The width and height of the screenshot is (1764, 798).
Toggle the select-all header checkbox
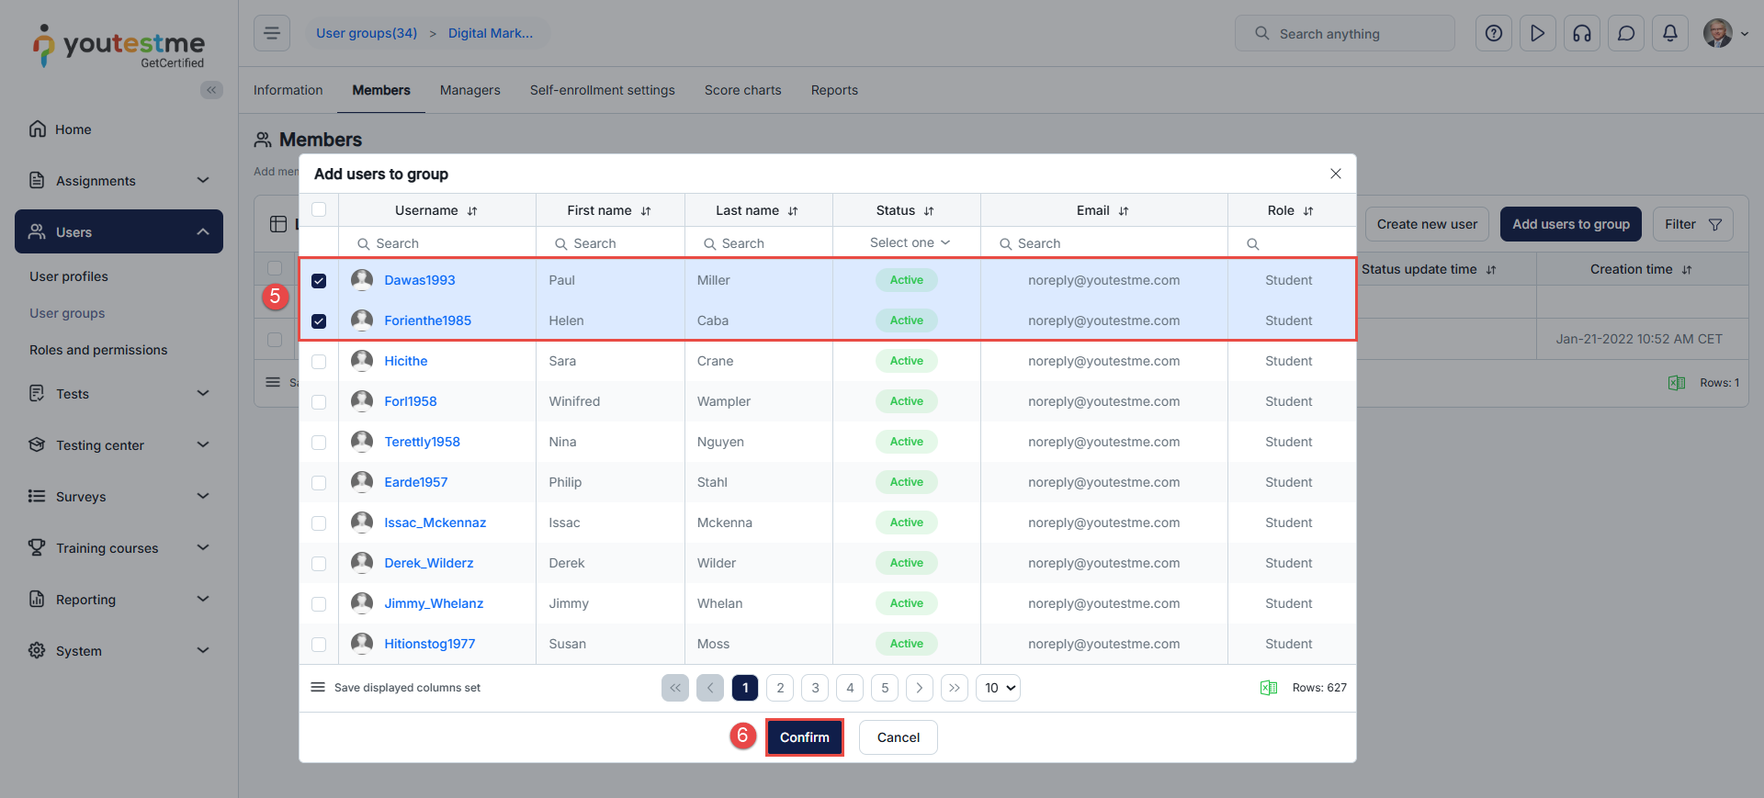(x=319, y=209)
